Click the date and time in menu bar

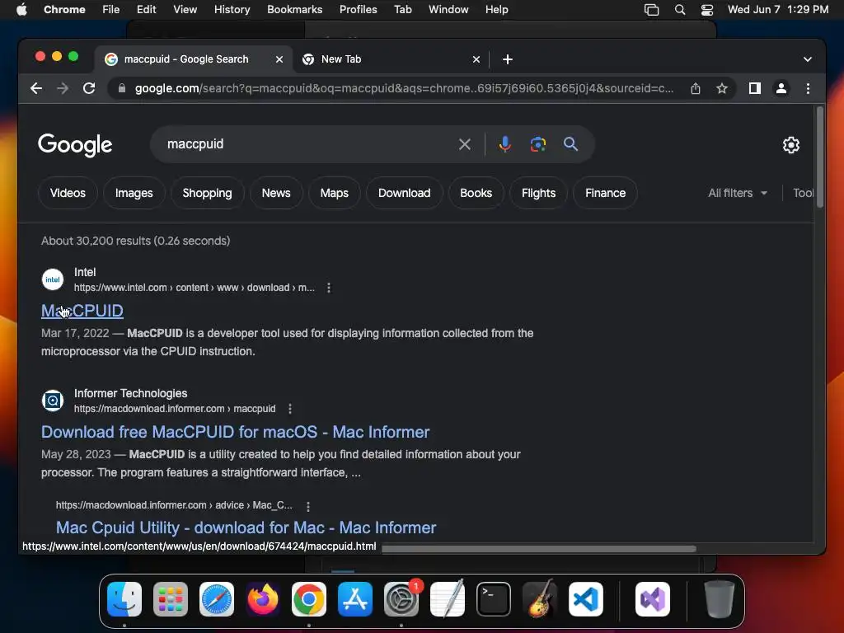(778, 10)
